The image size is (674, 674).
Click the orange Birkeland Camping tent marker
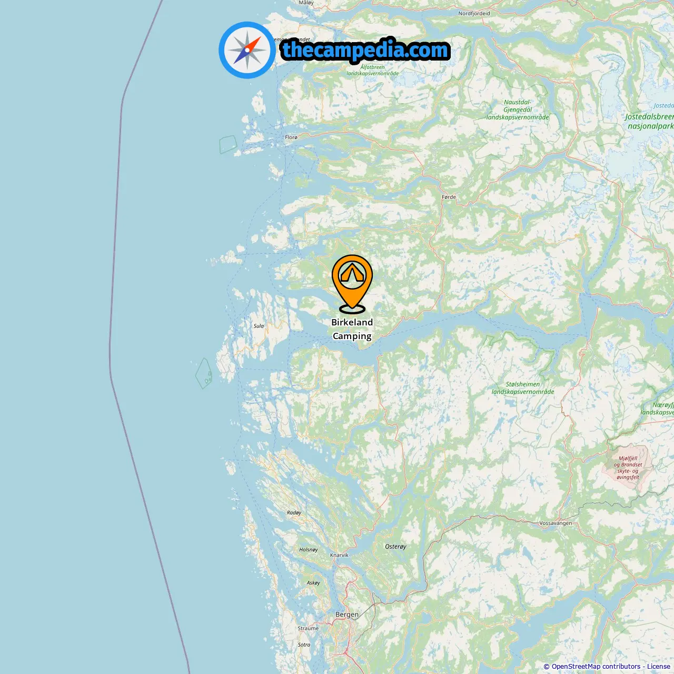pyautogui.click(x=352, y=284)
